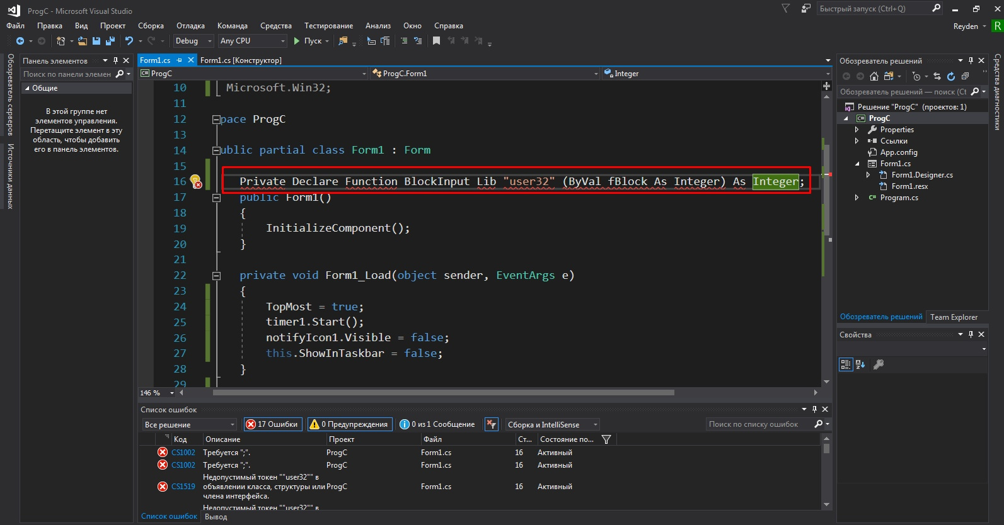Switch to Form1.cs [Конструктор] tab
The image size is (1004, 525).
click(x=241, y=60)
